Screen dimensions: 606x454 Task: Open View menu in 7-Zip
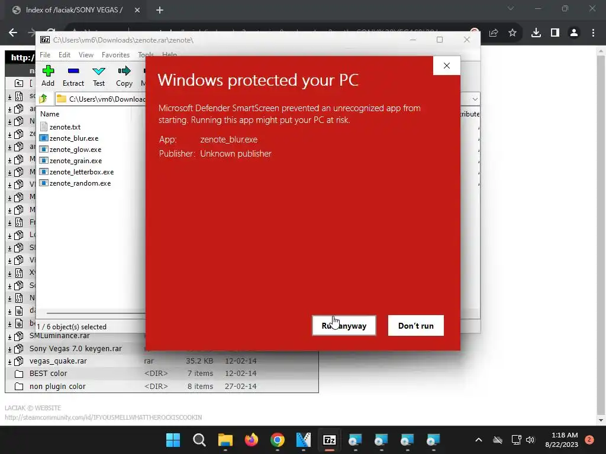tap(86, 55)
